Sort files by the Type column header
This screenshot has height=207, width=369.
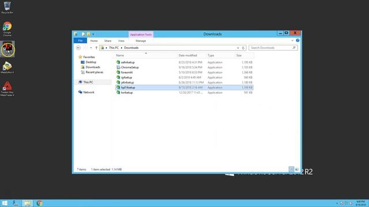[220, 55]
